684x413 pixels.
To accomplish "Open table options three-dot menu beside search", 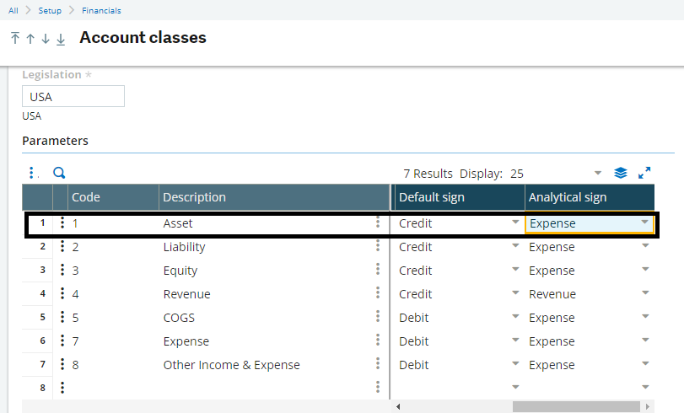I will tap(31, 173).
